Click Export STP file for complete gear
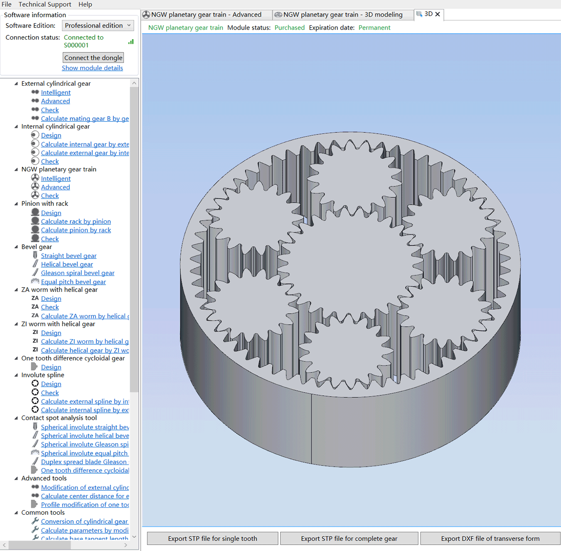Viewport: 561px width, 551px height. point(349,539)
